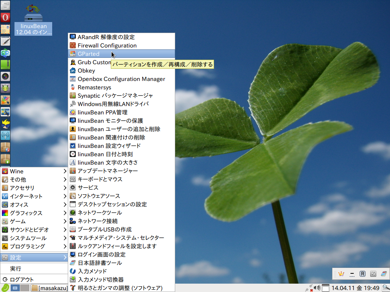The height and width of the screenshot is (292, 390).
Task: Click the Synaptic package manager icon
Action: (x=73, y=95)
